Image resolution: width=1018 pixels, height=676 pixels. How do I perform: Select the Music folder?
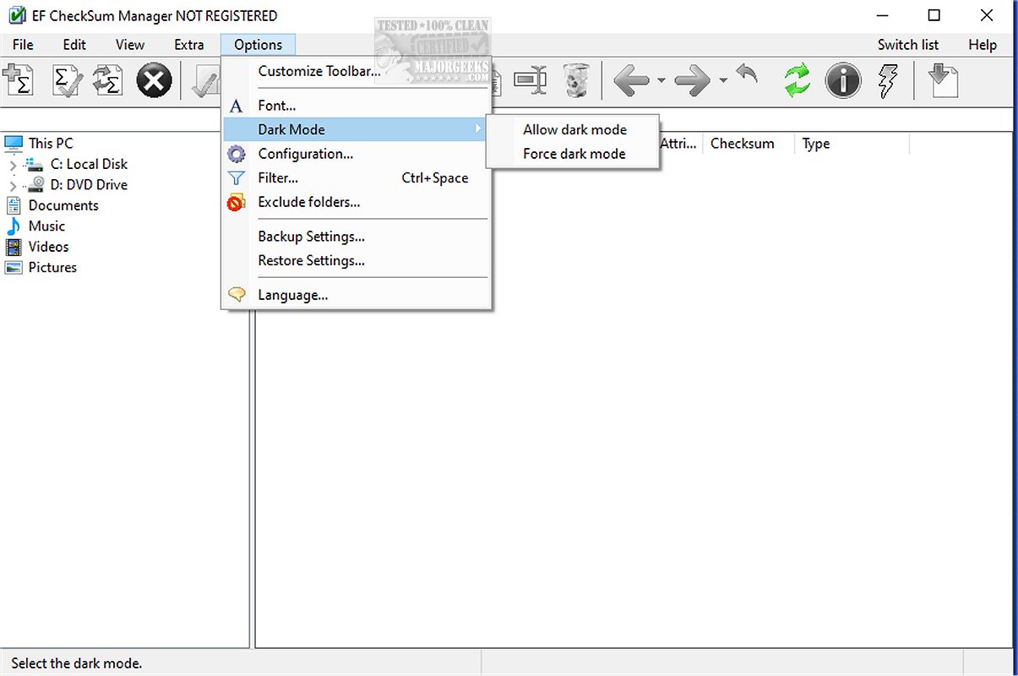click(46, 226)
